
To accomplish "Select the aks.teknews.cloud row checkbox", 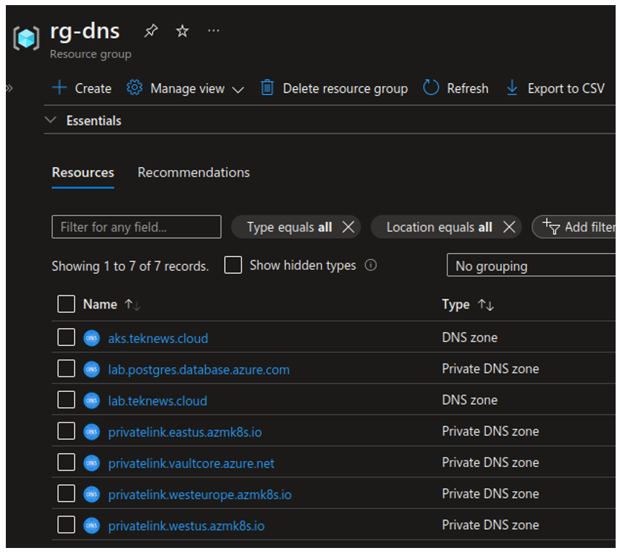I will (66, 338).
